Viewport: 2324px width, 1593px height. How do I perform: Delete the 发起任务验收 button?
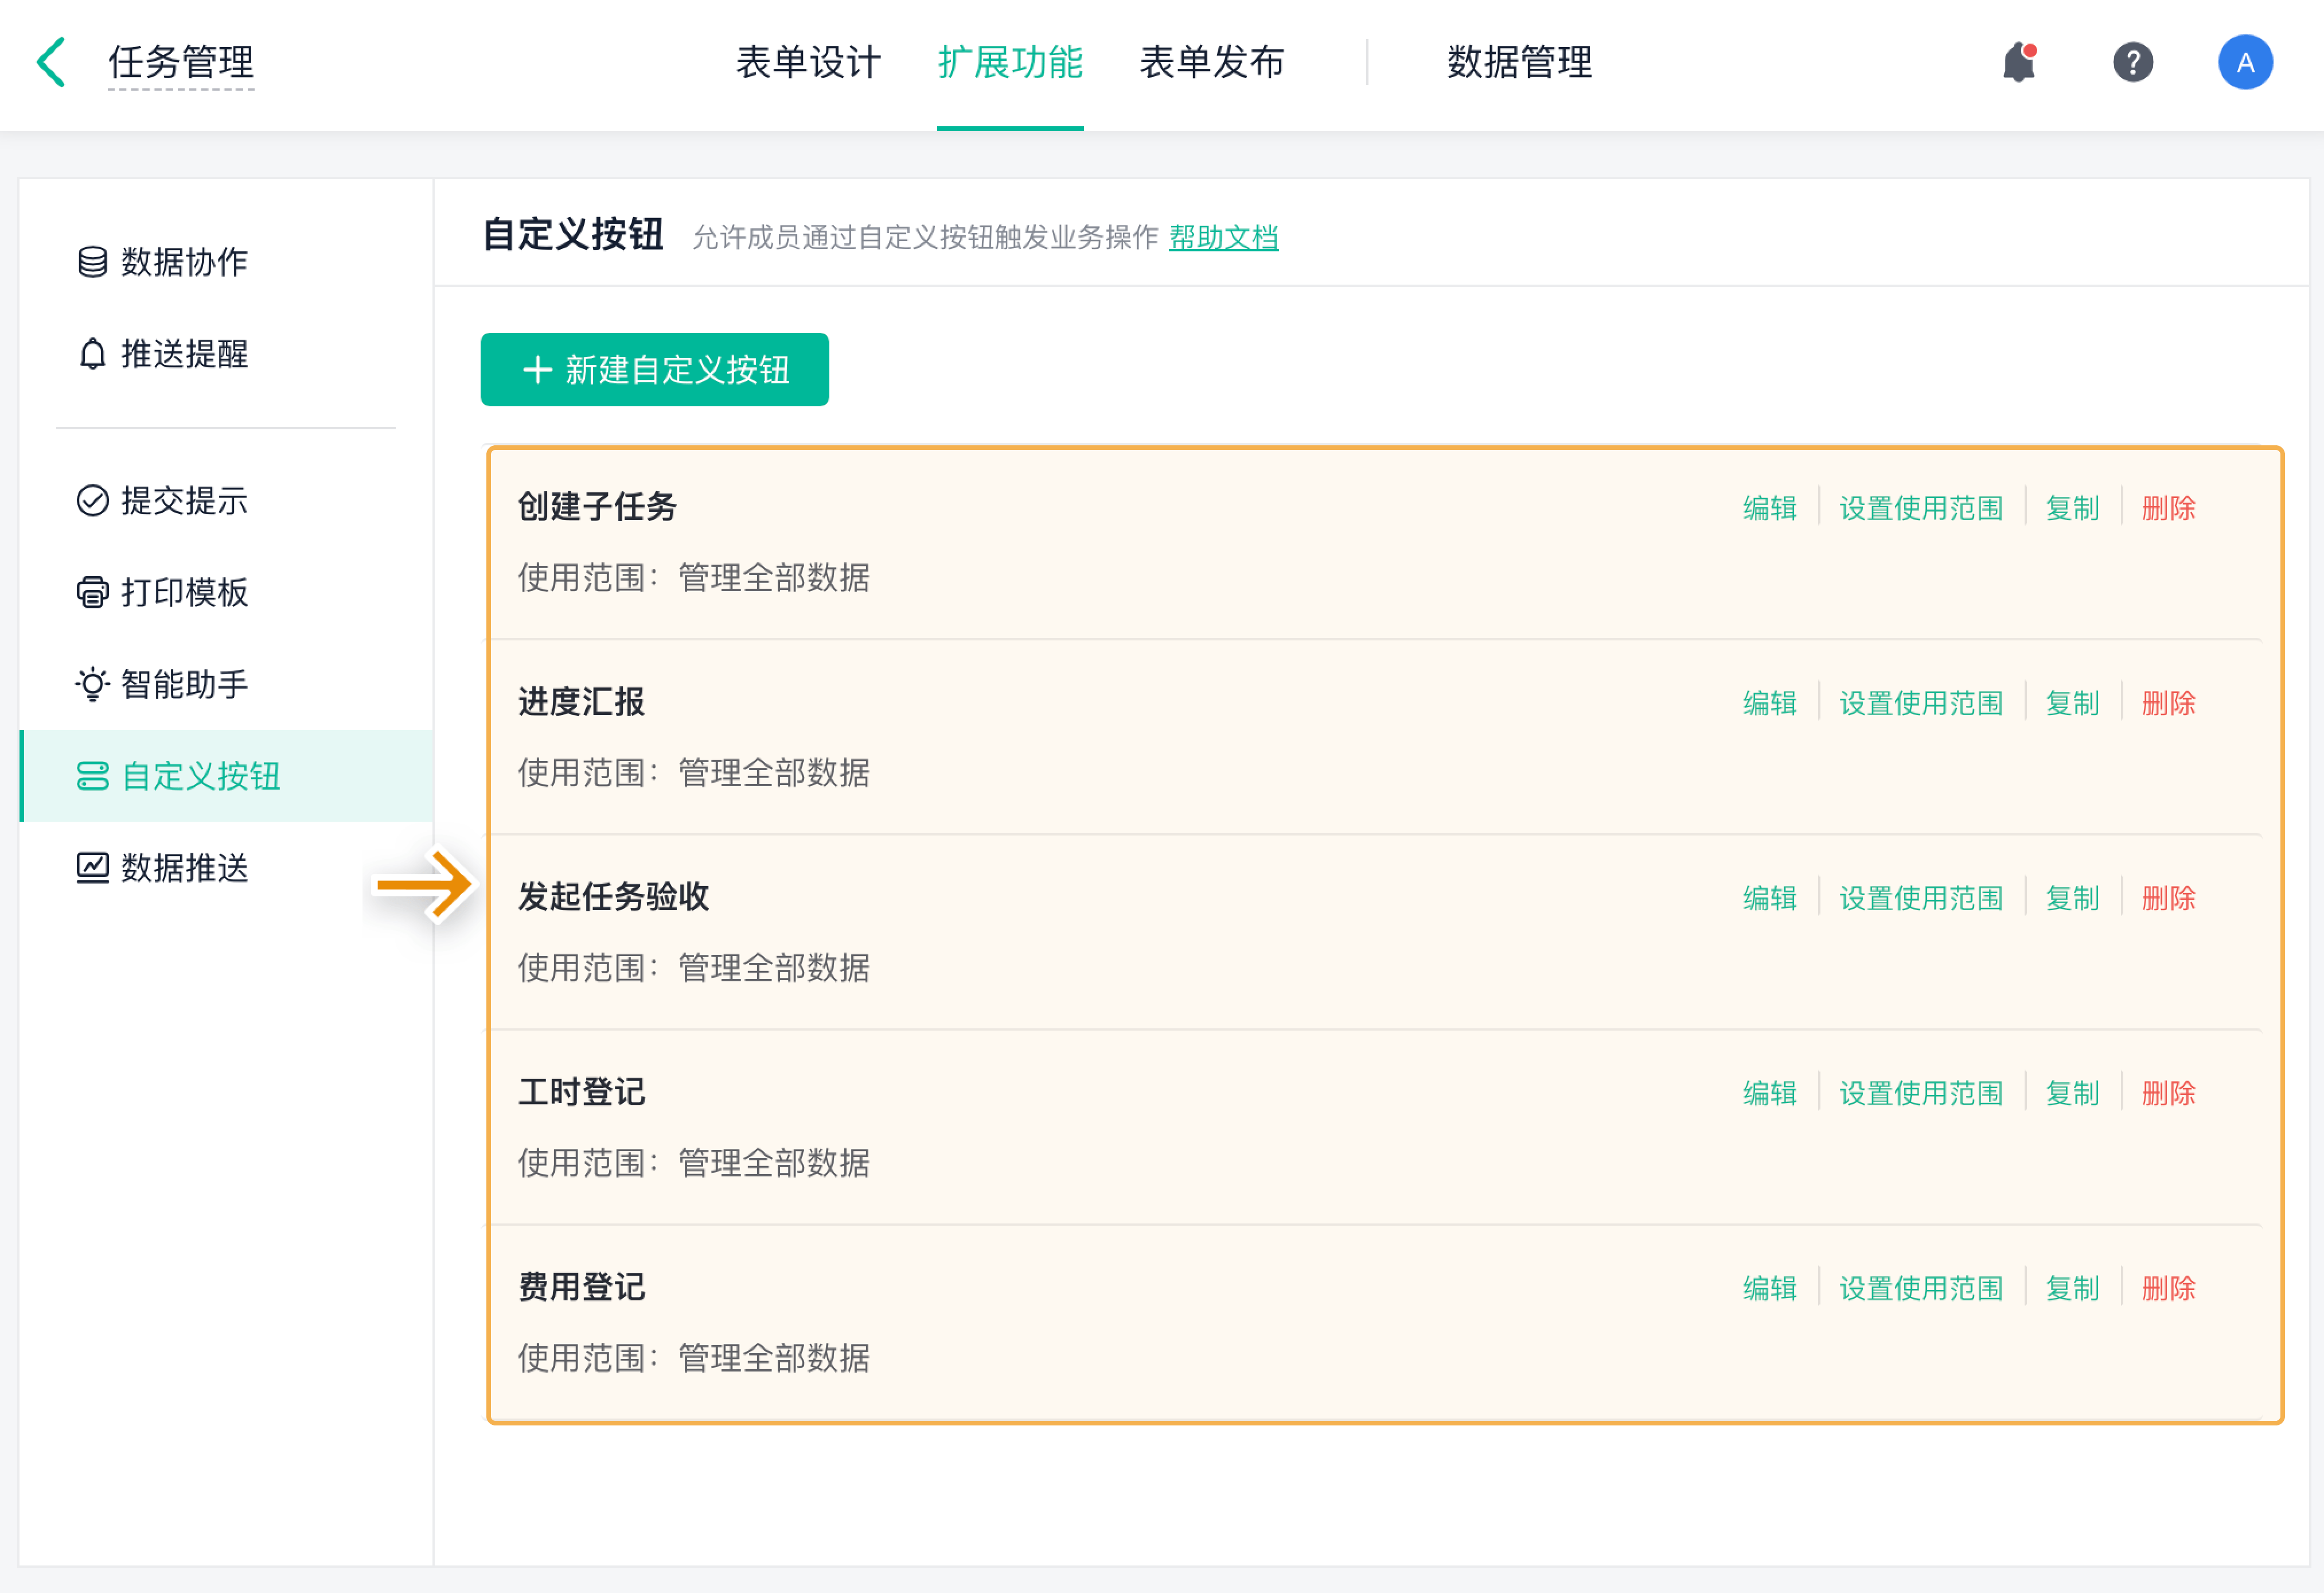pyautogui.click(x=2168, y=899)
